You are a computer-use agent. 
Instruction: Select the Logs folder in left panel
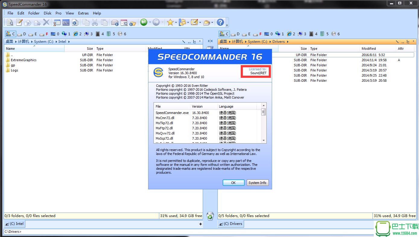pyautogui.click(x=14, y=70)
